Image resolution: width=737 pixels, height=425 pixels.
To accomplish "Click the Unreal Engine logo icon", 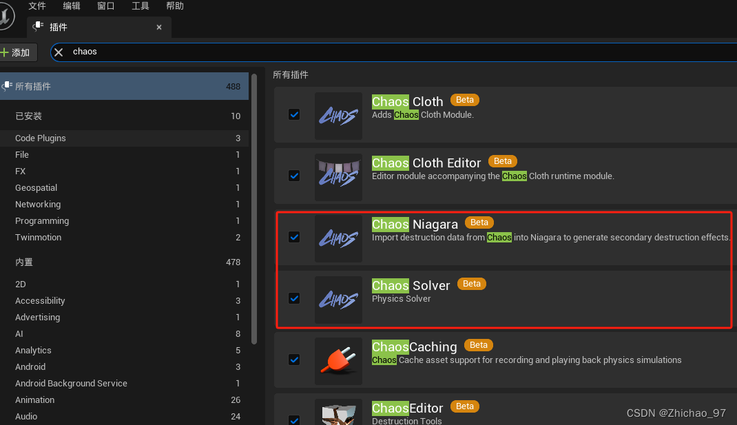I will (x=7, y=16).
